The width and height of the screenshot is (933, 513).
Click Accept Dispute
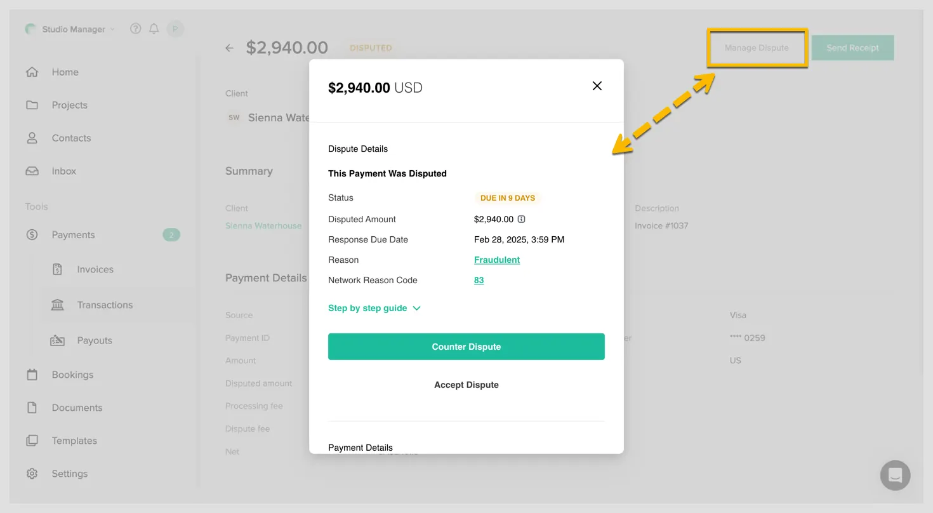466,385
